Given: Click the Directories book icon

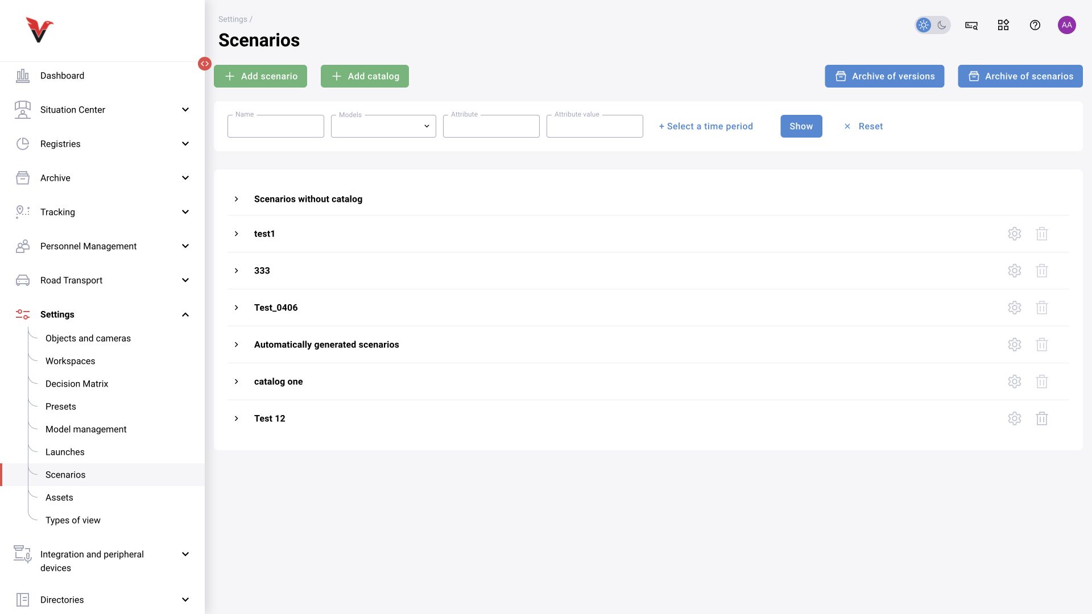Looking at the screenshot, I should [x=23, y=600].
